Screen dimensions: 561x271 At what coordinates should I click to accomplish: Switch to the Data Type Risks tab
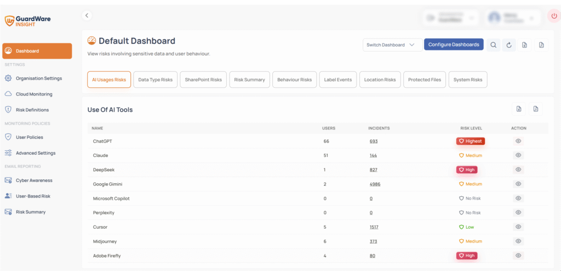pos(155,80)
